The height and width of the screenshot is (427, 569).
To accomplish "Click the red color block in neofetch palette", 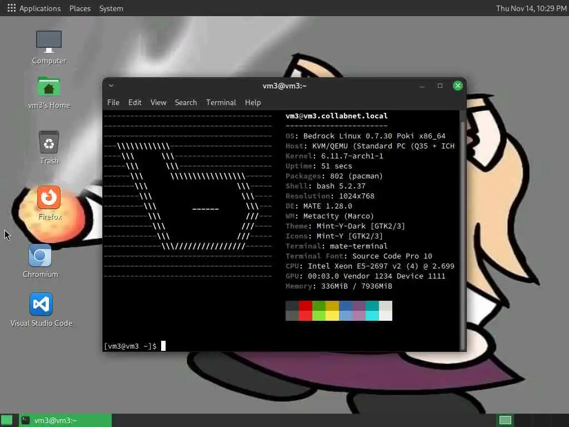I will coord(306,311).
